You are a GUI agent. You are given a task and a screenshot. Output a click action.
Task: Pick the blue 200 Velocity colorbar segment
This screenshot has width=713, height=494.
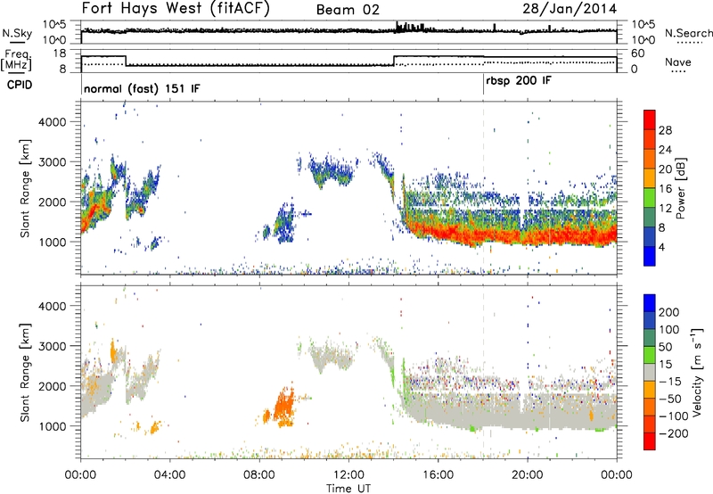coord(650,303)
